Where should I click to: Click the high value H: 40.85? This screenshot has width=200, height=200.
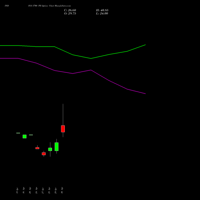coord(102,10)
